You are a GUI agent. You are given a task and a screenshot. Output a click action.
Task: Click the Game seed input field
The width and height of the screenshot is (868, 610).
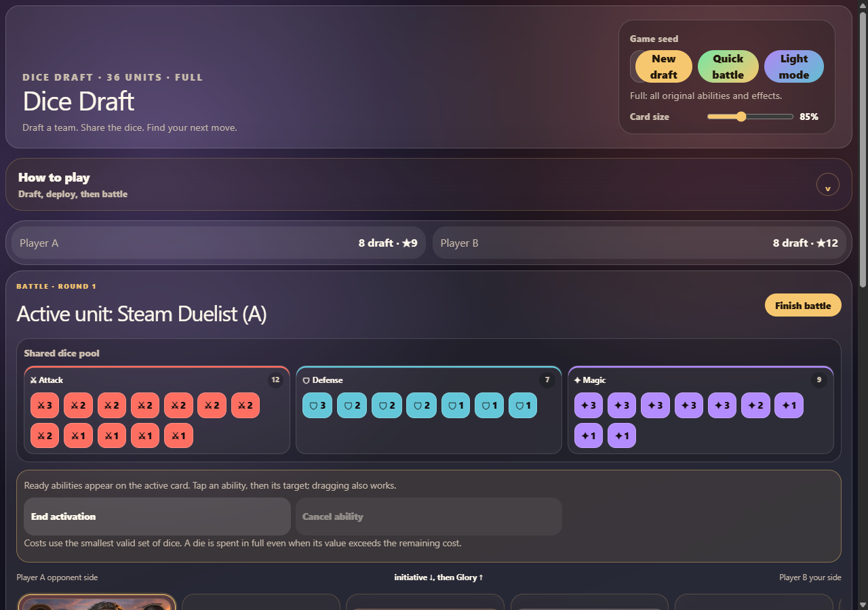[x=633, y=66]
